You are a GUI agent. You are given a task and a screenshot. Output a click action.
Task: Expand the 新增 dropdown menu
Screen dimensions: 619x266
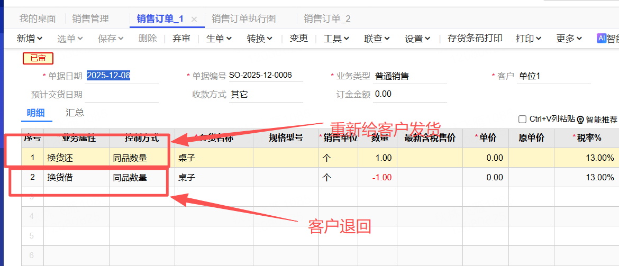click(29, 39)
